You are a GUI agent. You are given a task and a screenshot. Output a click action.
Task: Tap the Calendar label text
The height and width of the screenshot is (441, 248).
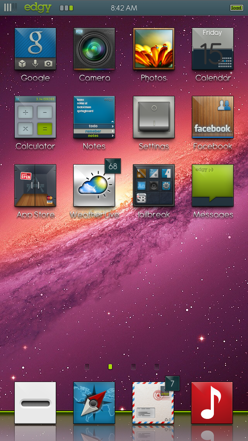(213, 78)
